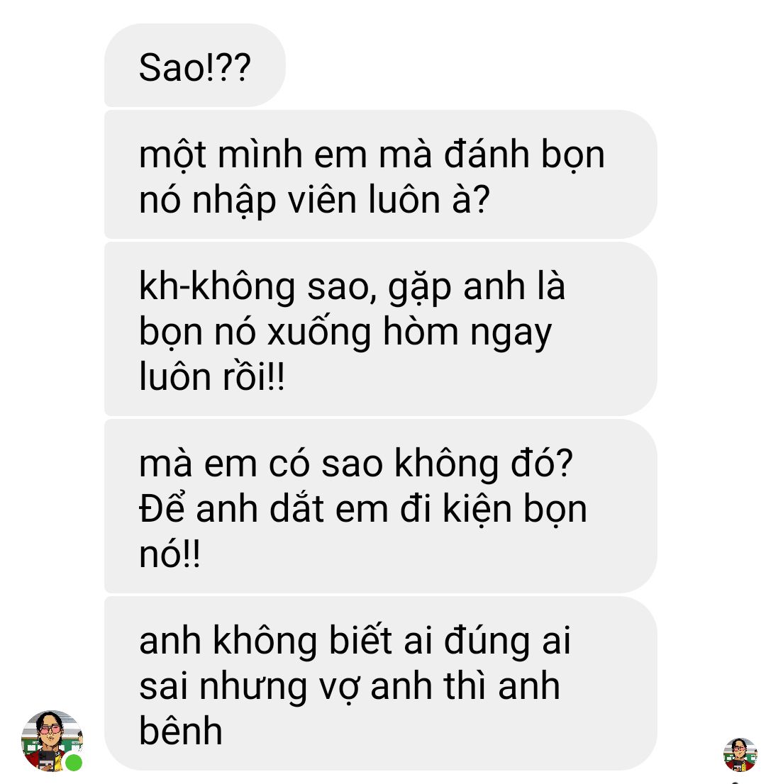
Task: Click the line "Để anh dắt em đi kiện bọn"
Action: (363, 509)
